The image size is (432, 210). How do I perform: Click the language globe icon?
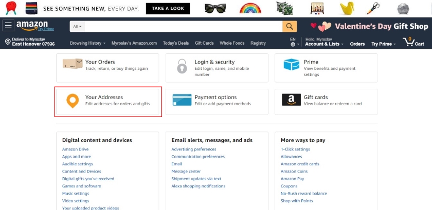[293, 44]
